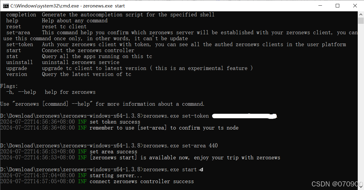Select the 'set token success' INF indicator

[x=82, y=122]
